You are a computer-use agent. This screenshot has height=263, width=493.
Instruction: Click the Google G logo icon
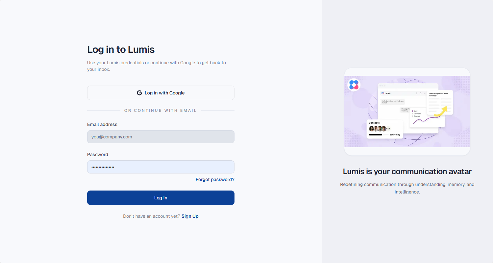[139, 93]
